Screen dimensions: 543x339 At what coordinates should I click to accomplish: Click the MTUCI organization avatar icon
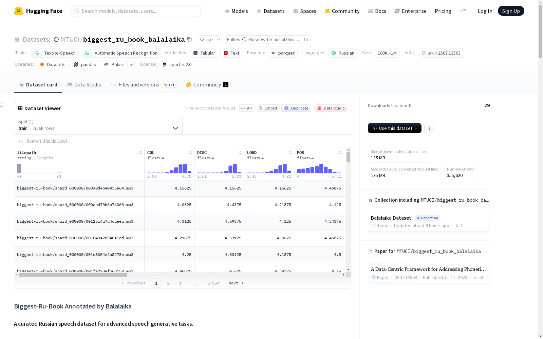(56, 39)
